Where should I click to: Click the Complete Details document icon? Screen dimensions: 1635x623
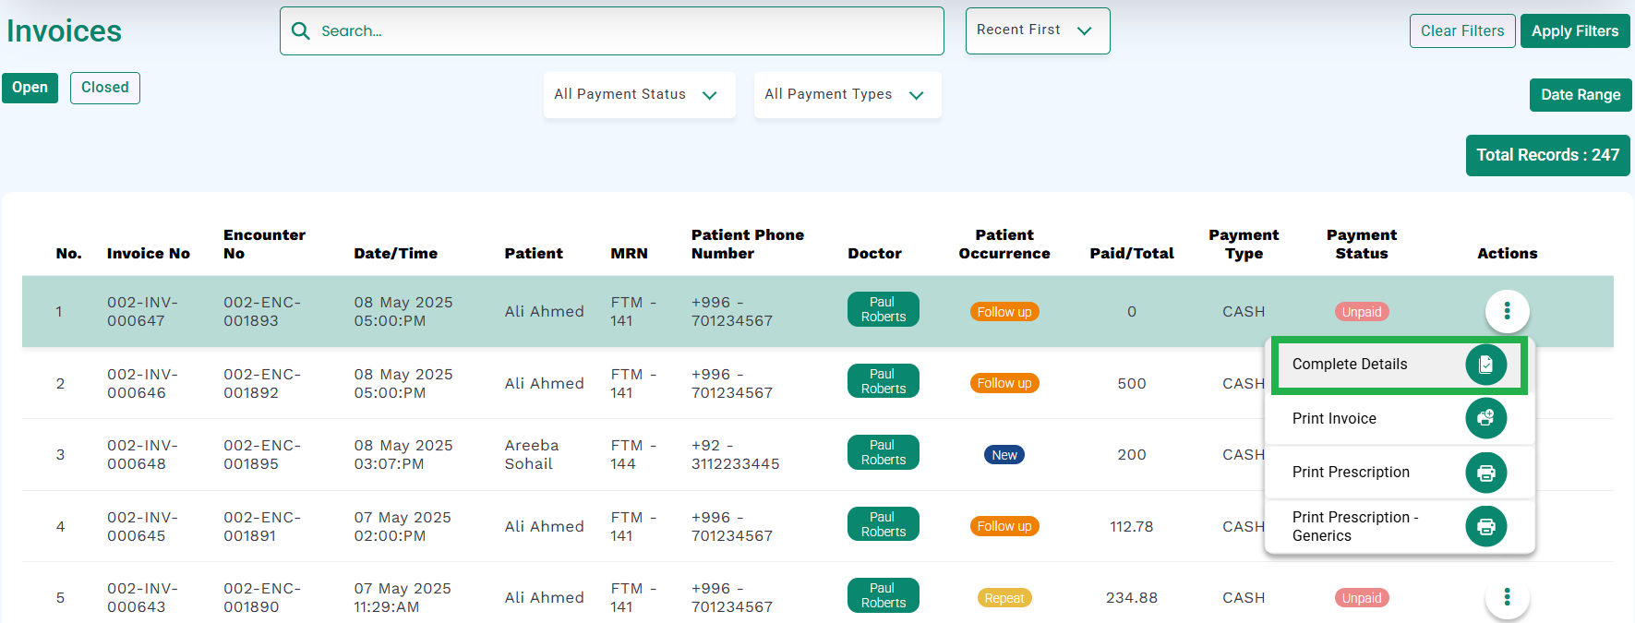1485,364
